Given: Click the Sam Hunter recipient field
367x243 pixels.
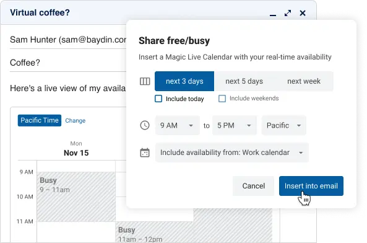Looking at the screenshot, I should [68, 40].
